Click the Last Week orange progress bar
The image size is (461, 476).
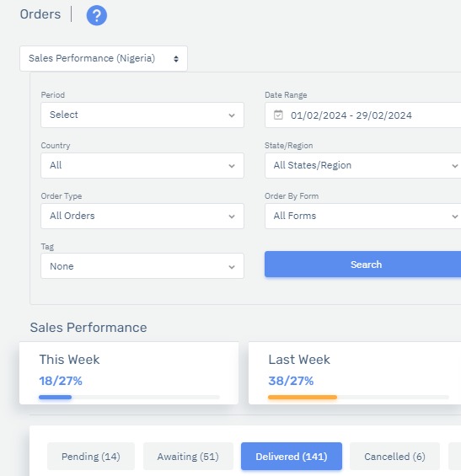pos(303,397)
